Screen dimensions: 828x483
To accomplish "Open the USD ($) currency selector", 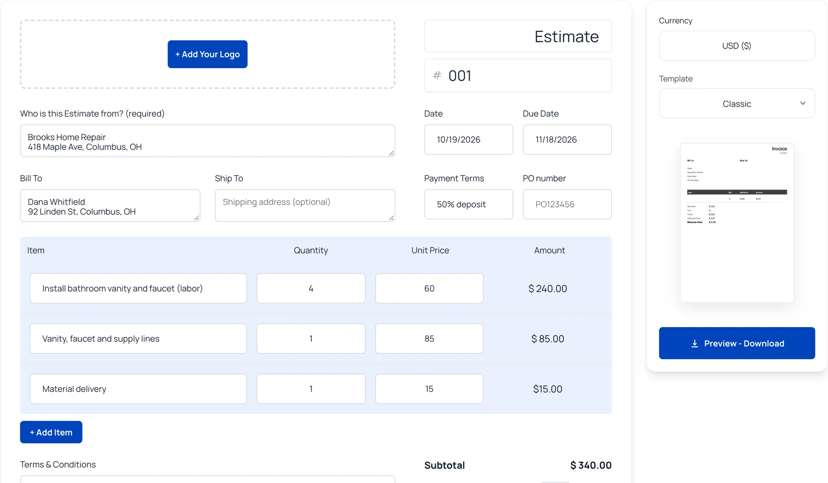I will pos(737,46).
